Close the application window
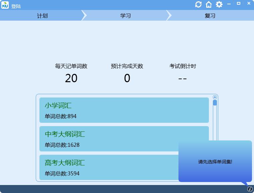Screen dimensions: 254x193 pos(249,3)
